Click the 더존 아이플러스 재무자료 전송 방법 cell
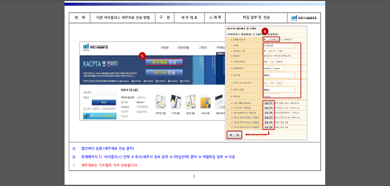The width and height of the screenshot is (390, 186). (x=123, y=17)
